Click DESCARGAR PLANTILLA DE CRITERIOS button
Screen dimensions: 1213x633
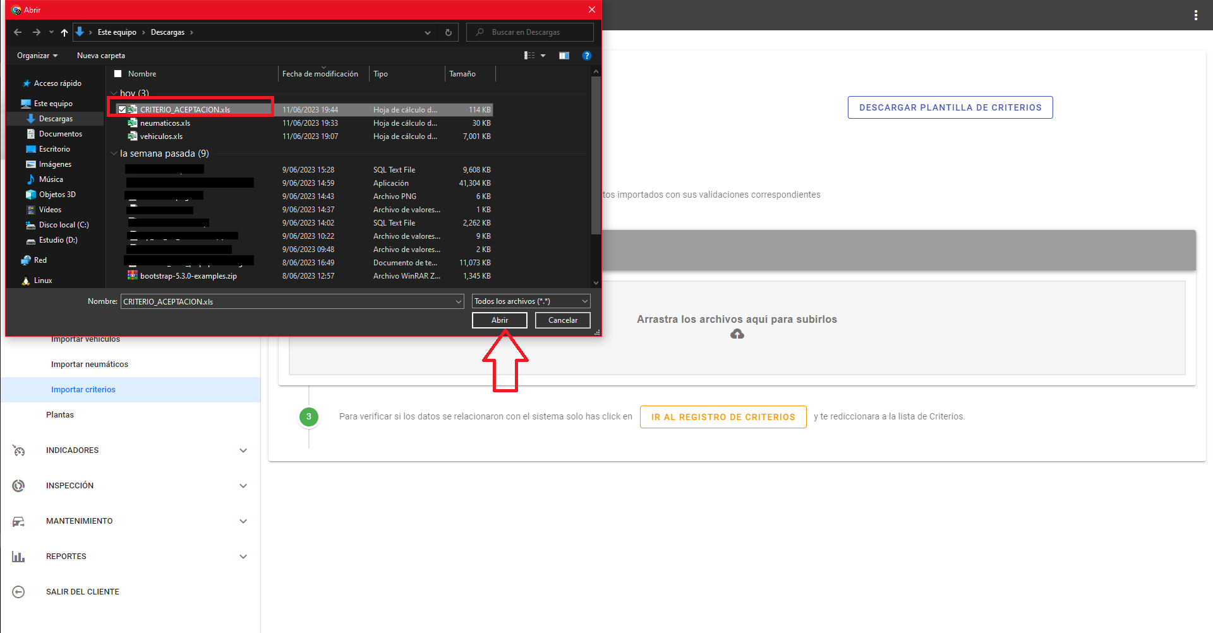coord(950,107)
